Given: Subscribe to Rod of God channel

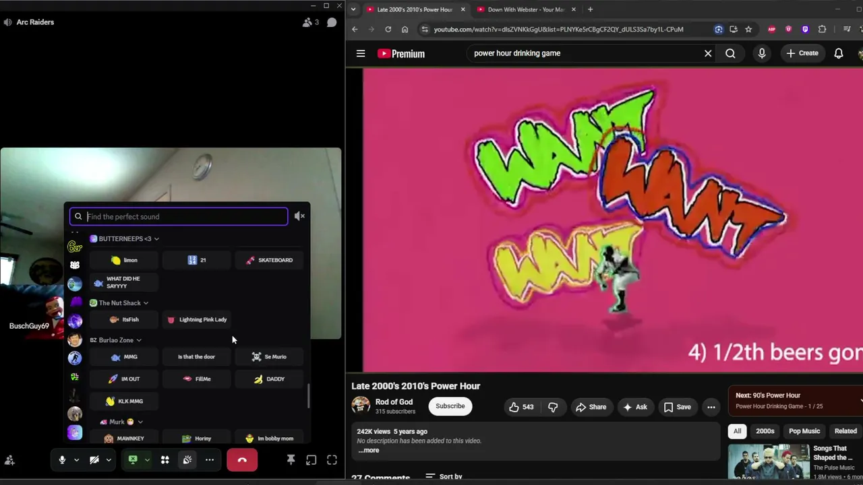Looking at the screenshot, I should click(x=450, y=406).
